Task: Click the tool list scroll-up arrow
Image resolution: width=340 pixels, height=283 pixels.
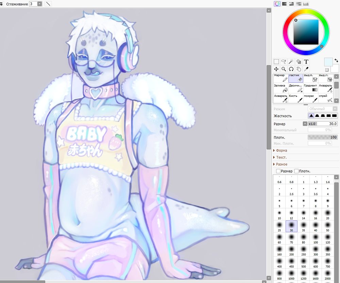Action: (x=336, y=76)
